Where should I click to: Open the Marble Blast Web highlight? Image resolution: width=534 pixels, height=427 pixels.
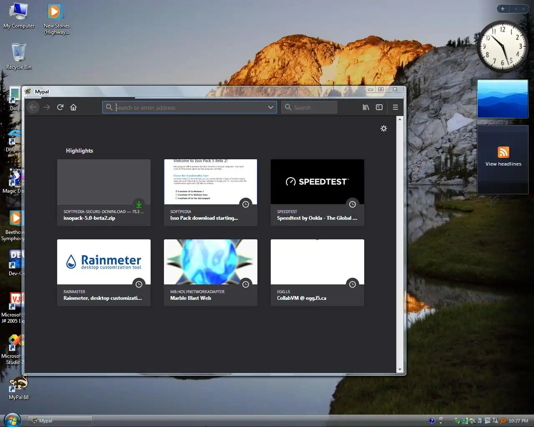pyautogui.click(x=211, y=272)
